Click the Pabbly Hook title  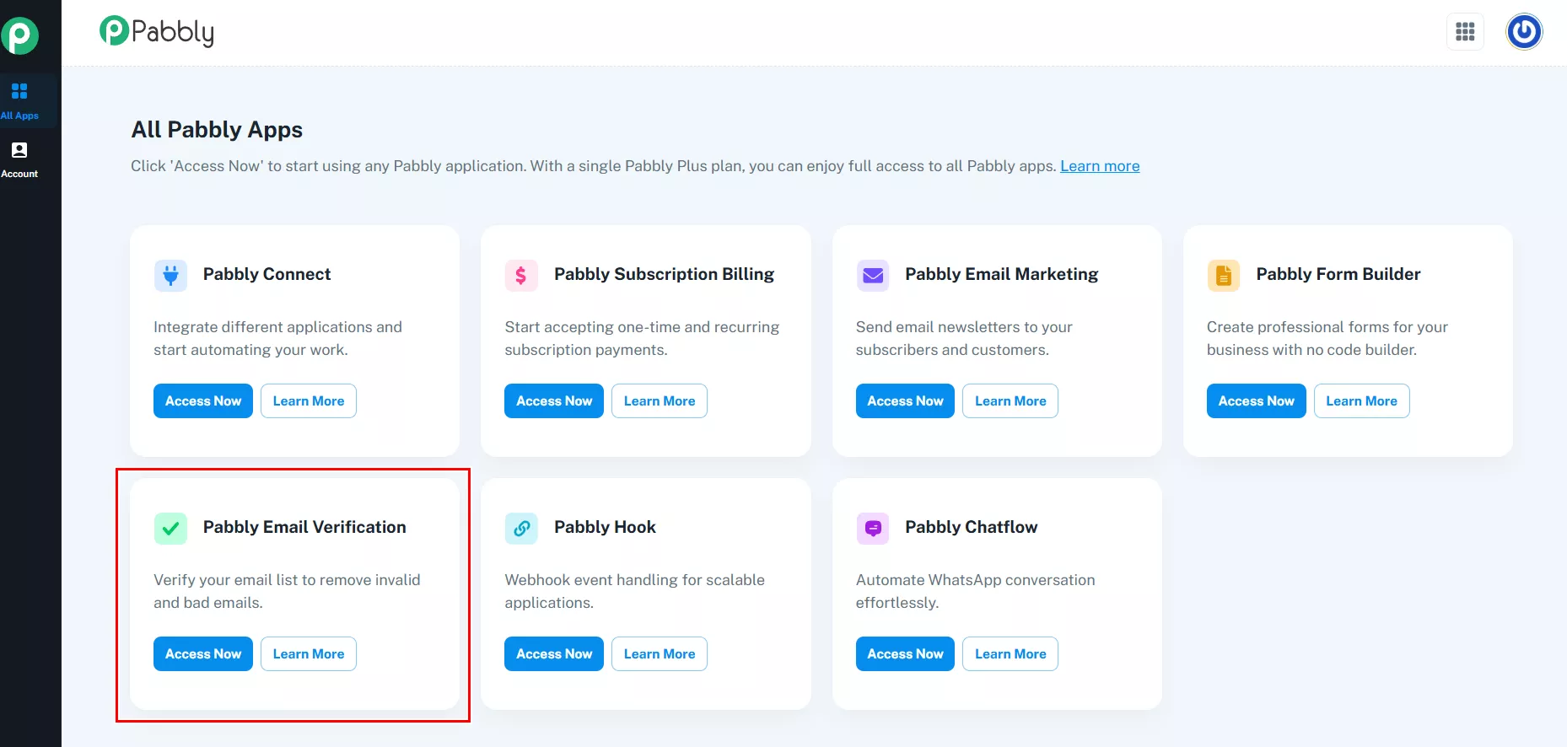(605, 527)
